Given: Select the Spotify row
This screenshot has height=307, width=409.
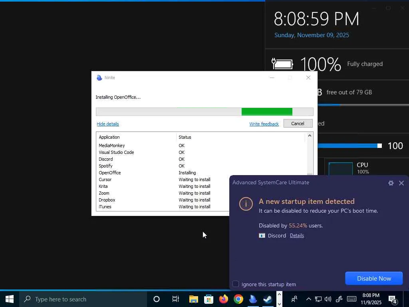Looking at the screenshot, I should click(201, 166).
